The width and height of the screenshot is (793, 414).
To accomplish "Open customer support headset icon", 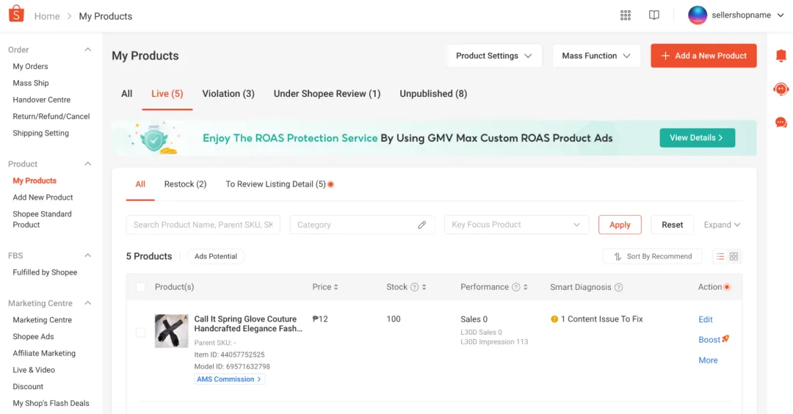I will pos(781,89).
